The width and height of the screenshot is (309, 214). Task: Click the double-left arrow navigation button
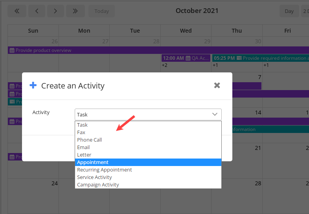tap(17, 11)
